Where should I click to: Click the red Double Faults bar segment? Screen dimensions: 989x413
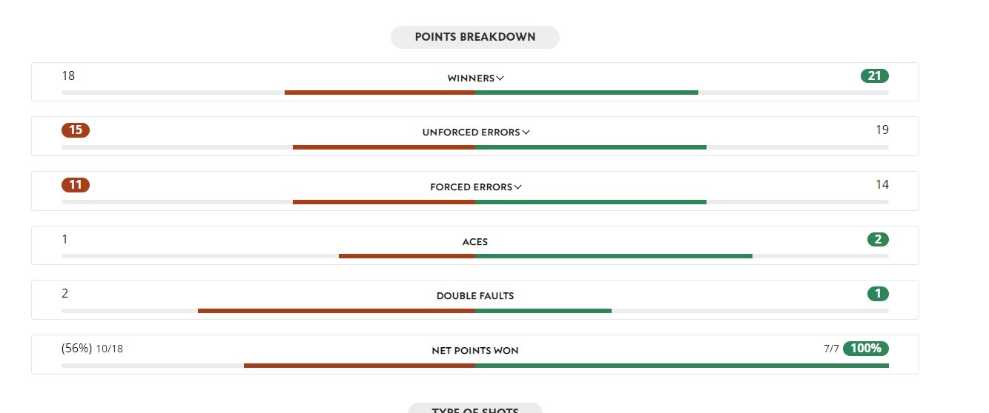pyautogui.click(x=336, y=311)
